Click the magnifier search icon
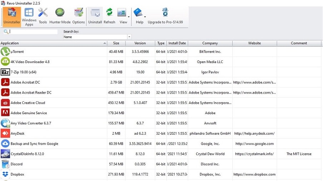The height and width of the screenshot is (181, 323). coord(6,32)
